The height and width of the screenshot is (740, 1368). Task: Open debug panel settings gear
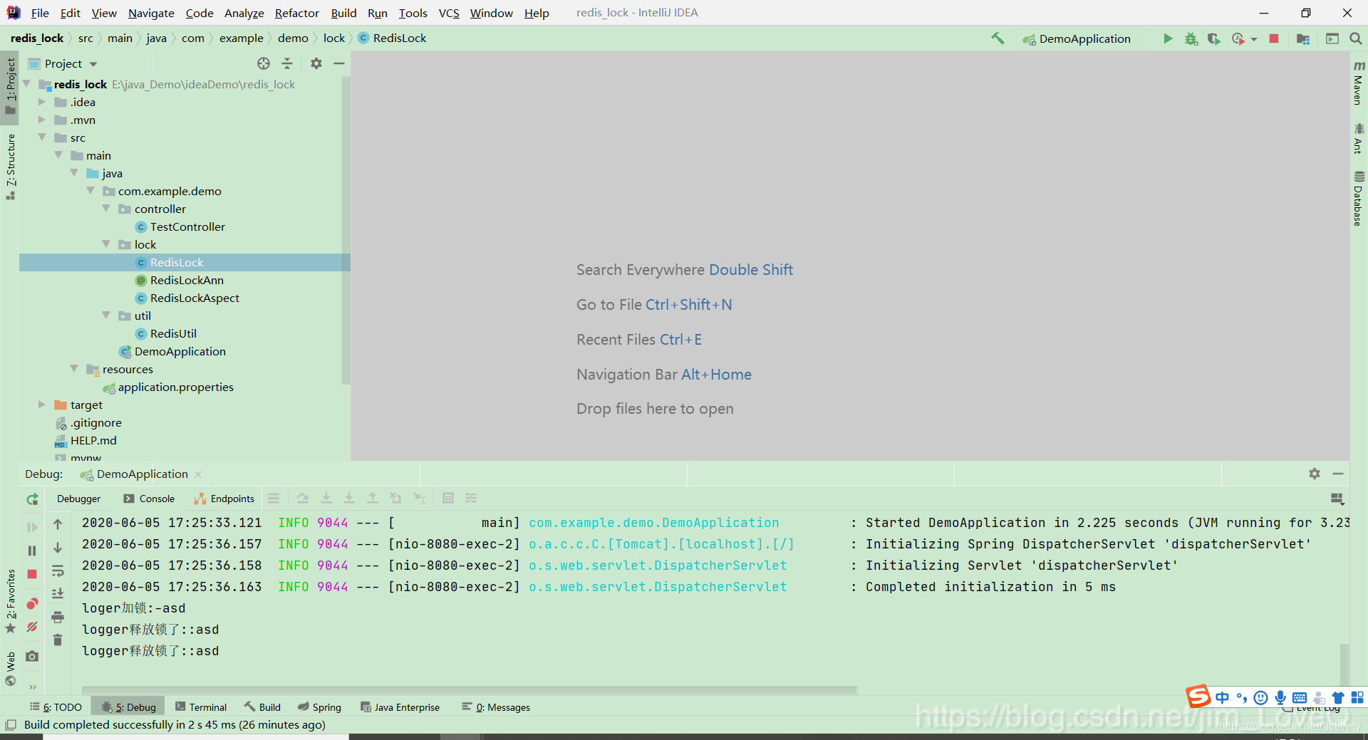pos(1315,474)
